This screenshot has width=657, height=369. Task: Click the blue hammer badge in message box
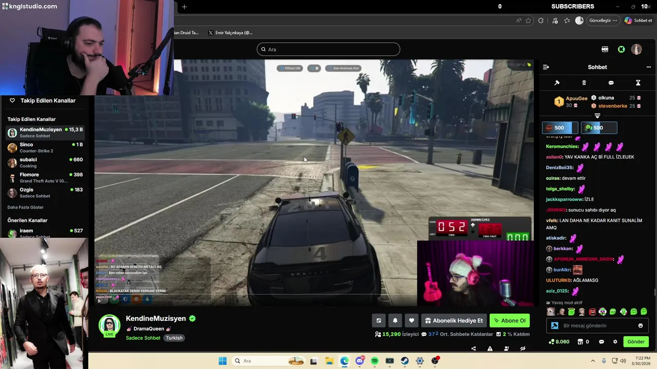(555, 325)
